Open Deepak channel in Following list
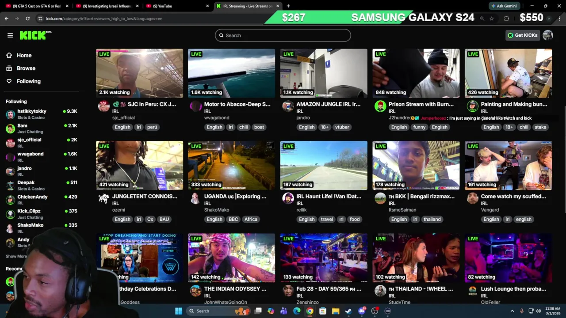 pyautogui.click(x=42, y=185)
